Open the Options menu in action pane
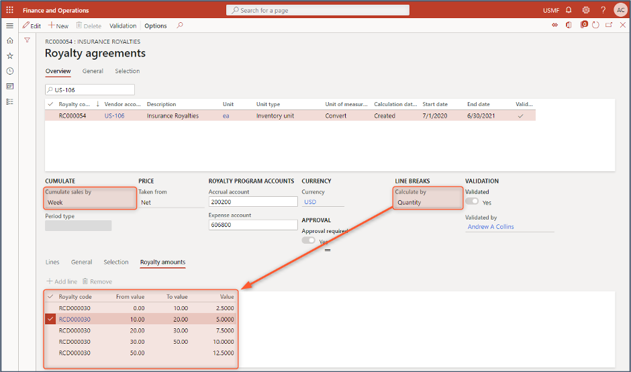This screenshot has height=372, width=631. (156, 26)
